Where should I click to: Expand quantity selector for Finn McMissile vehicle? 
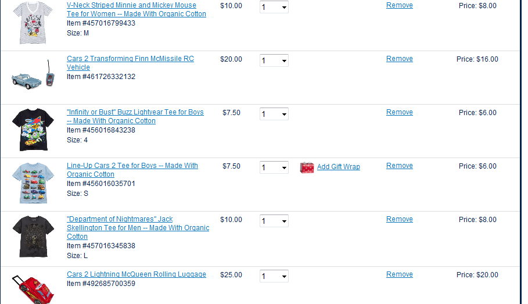[274, 60]
